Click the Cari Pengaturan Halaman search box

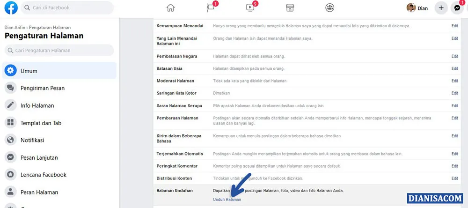pos(59,50)
